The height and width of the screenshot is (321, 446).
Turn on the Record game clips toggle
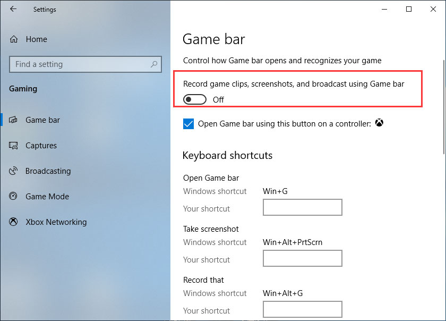(194, 99)
